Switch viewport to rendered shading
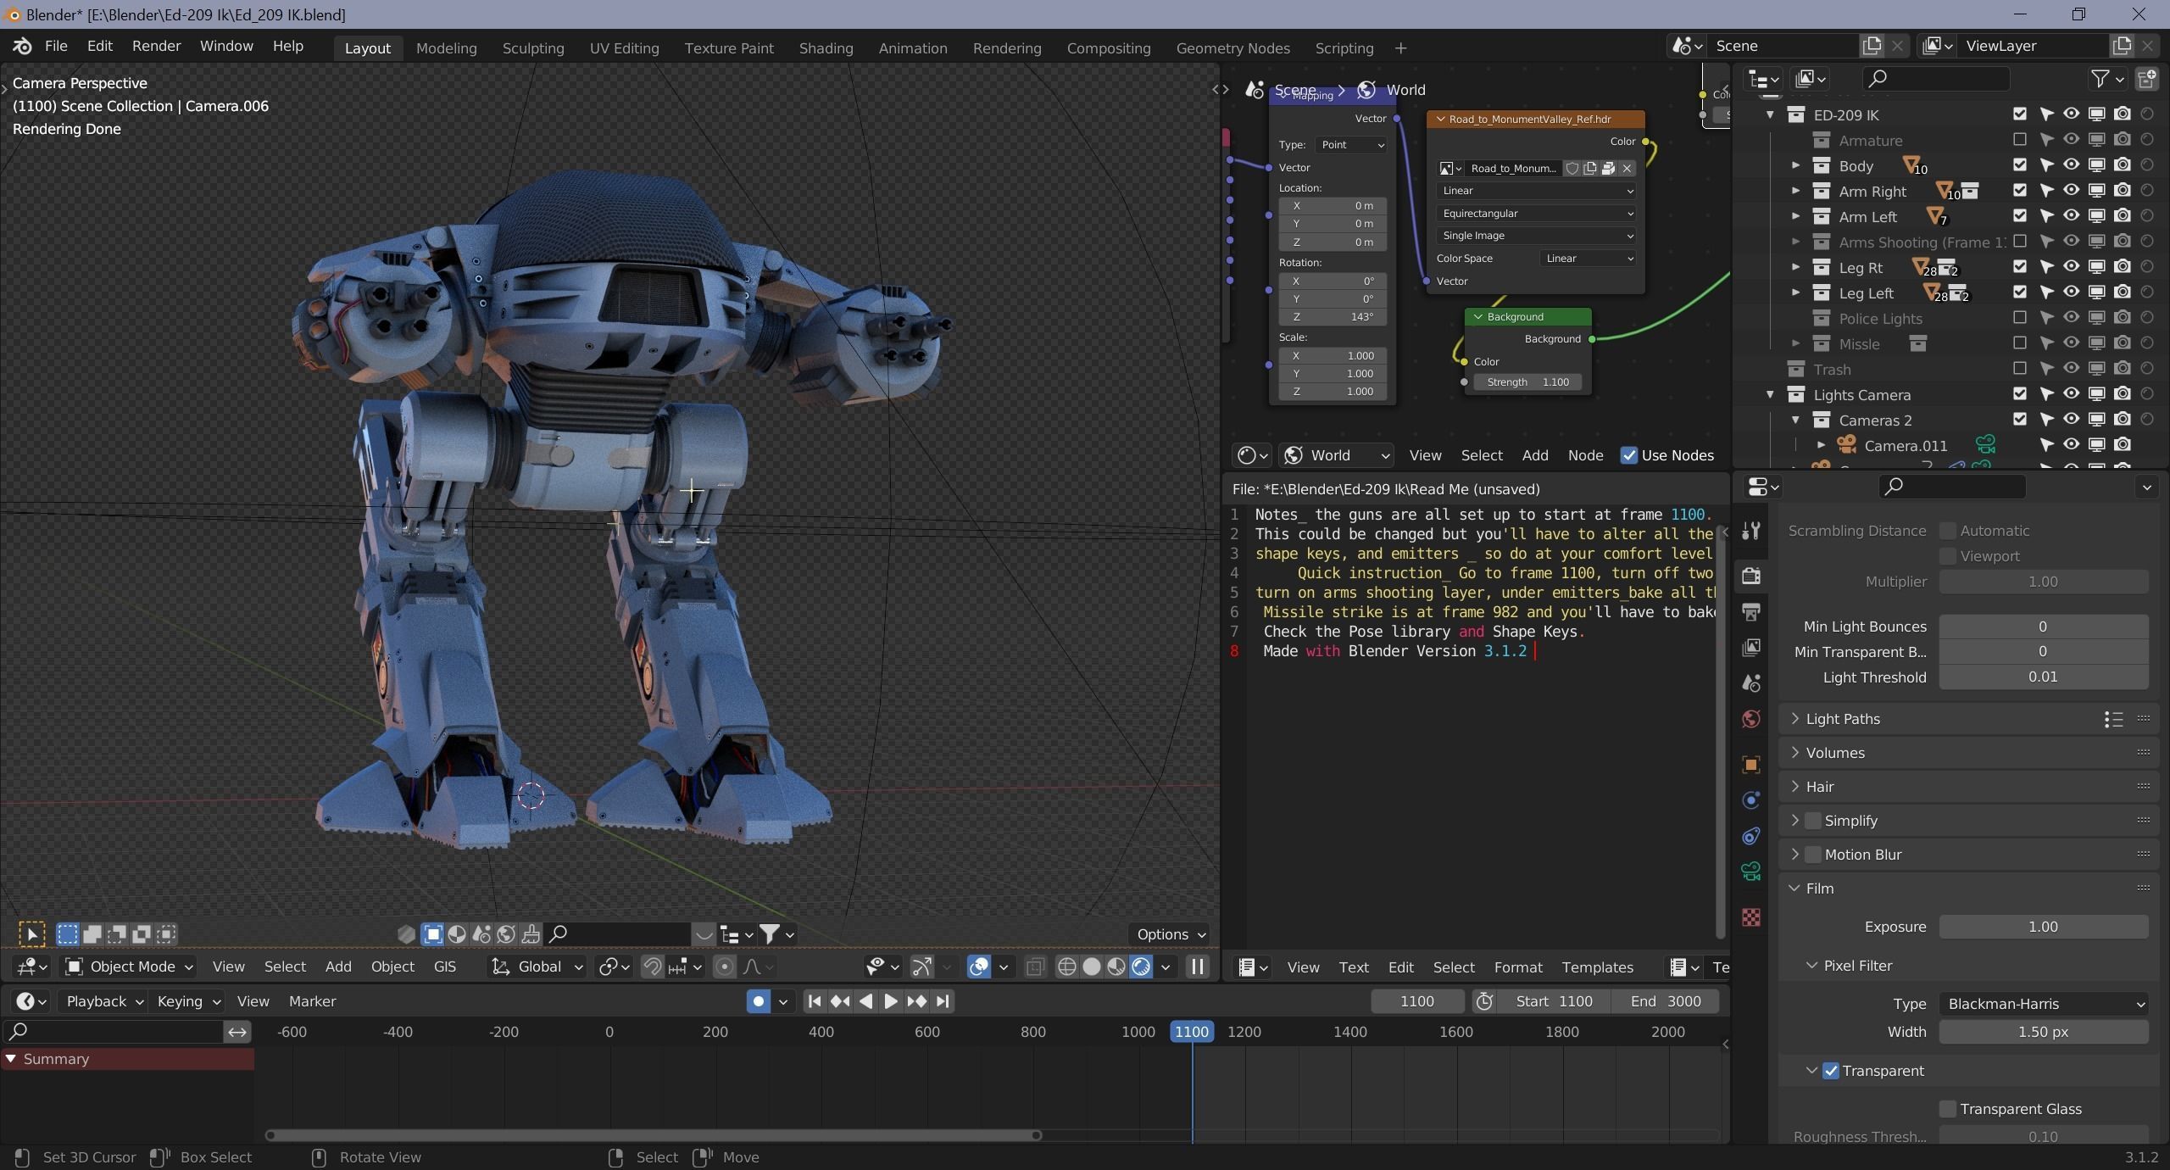Image resolution: width=2170 pixels, height=1170 pixels. click(1141, 967)
